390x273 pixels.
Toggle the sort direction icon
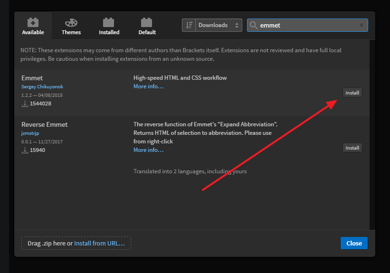click(x=189, y=25)
